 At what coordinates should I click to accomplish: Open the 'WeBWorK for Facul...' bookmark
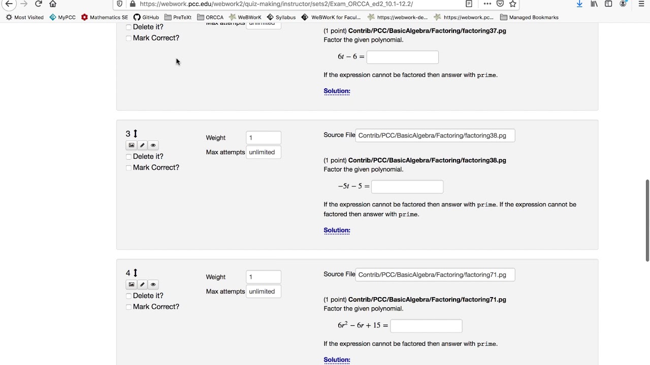click(331, 17)
